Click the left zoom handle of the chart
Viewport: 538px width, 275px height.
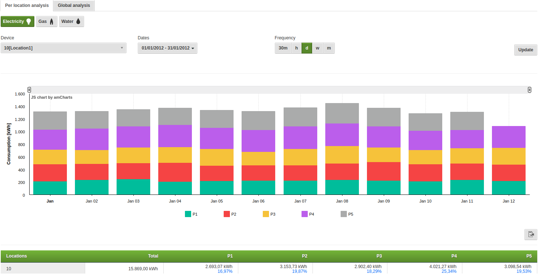[29, 89]
